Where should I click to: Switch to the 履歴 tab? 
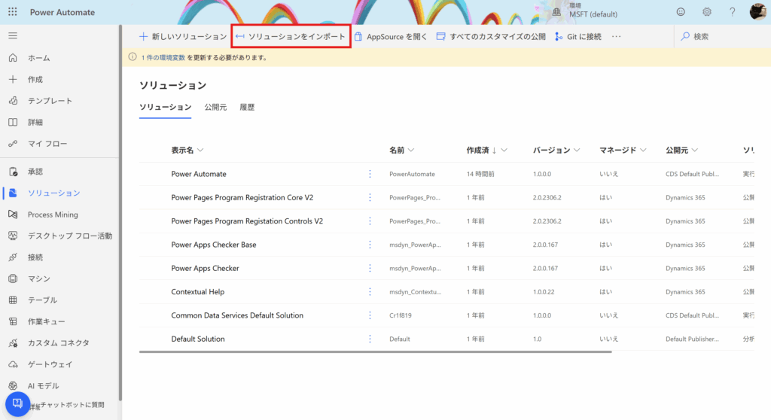click(x=247, y=107)
